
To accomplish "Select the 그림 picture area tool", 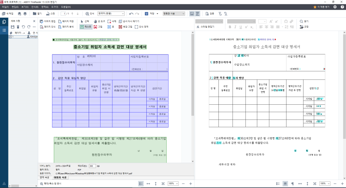I will point(98,27).
